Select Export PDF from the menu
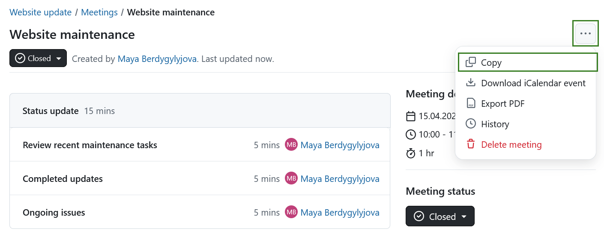This screenshot has width=604, height=231. [x=502, y=104]
